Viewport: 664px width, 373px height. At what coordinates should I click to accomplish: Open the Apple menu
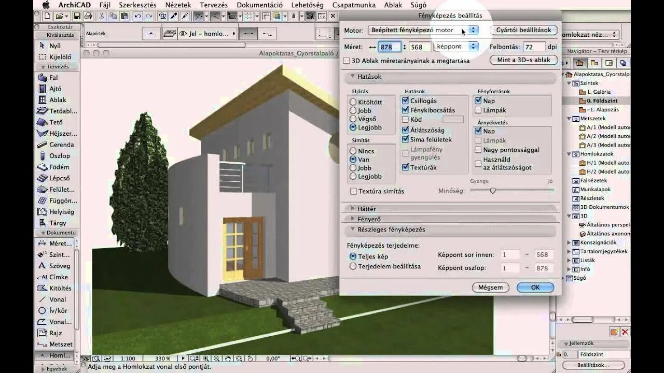pyautogui.click(x=45, y=5)
